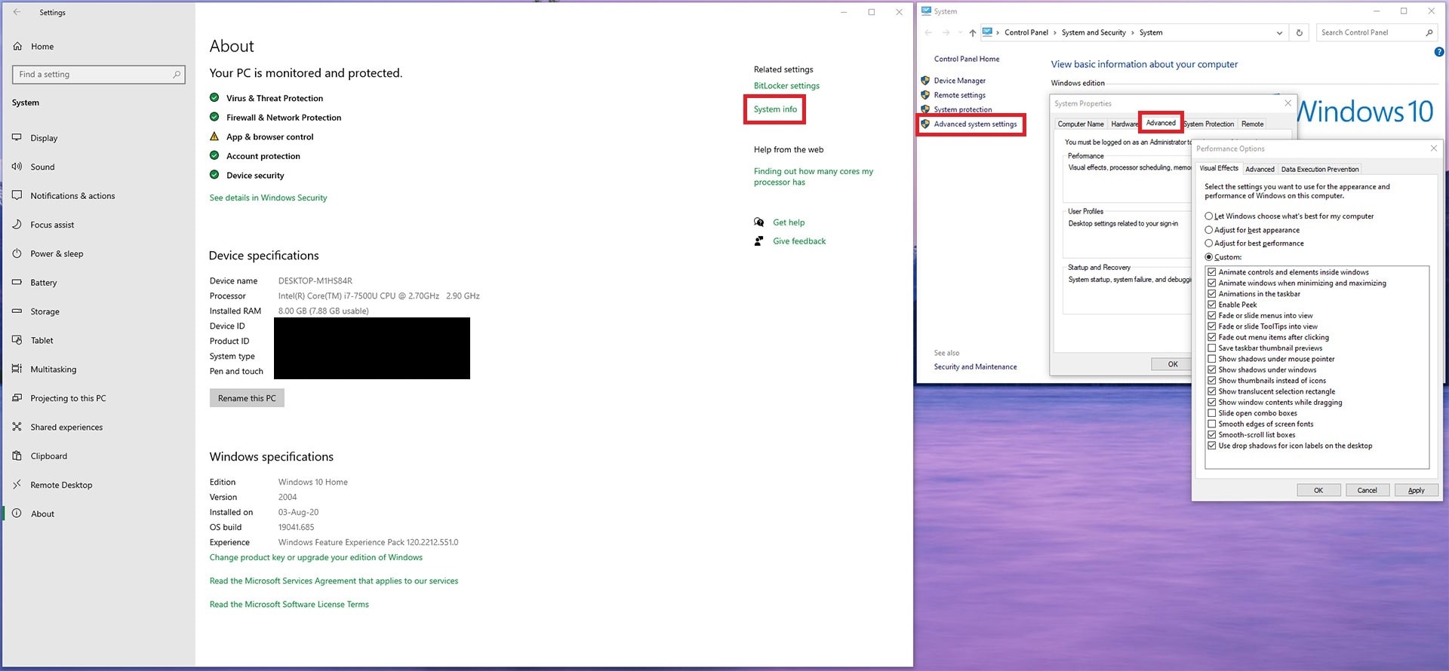Open Display settings via its monitor icon

tap(17, 138)
